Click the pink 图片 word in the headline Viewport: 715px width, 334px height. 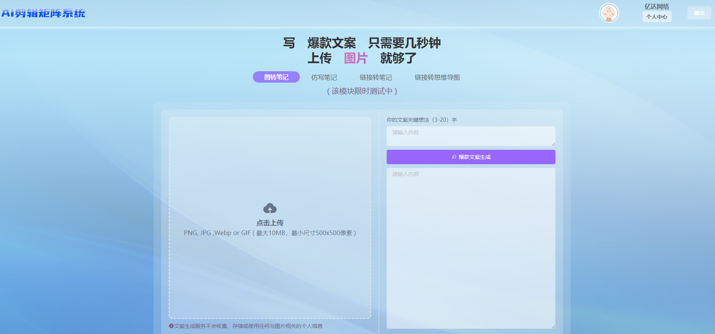tap(355, 58)
